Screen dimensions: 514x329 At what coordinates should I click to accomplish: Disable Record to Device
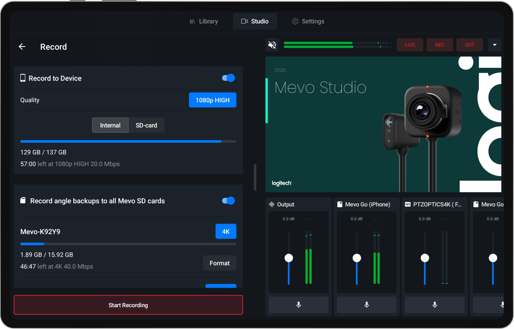tap(228, 78)
